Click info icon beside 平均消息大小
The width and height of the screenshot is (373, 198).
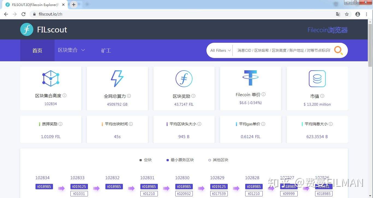(x=331, y=124)
